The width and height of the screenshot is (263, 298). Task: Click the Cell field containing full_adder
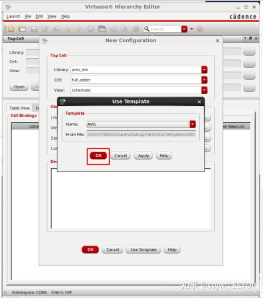(136, 80)
